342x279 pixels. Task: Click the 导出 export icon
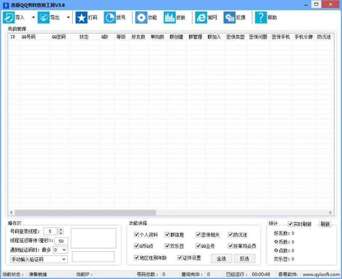tap(43, 17)
